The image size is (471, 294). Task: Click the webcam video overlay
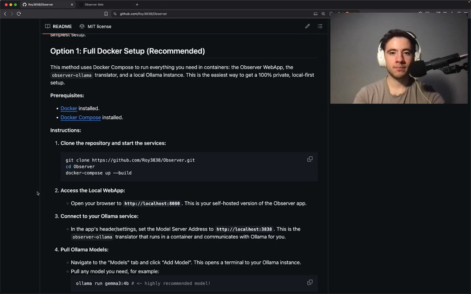click(x=399, y=58)
